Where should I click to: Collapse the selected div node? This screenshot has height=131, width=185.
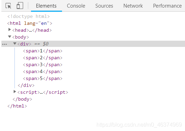(x=15, y=43)
